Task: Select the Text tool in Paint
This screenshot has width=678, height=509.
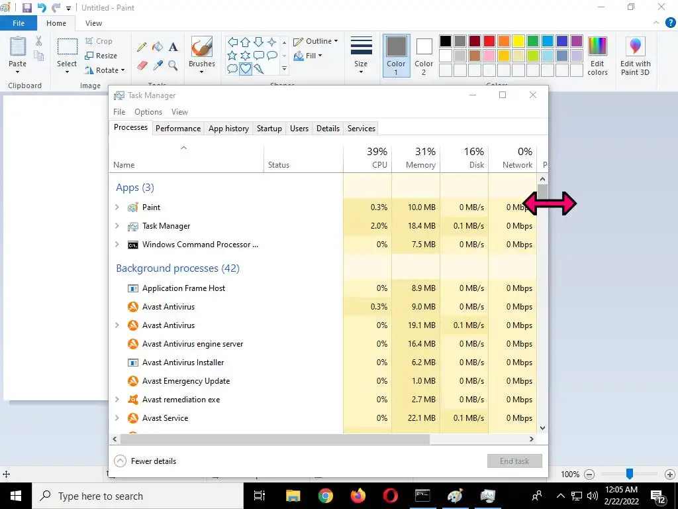Action: point(173,47)
